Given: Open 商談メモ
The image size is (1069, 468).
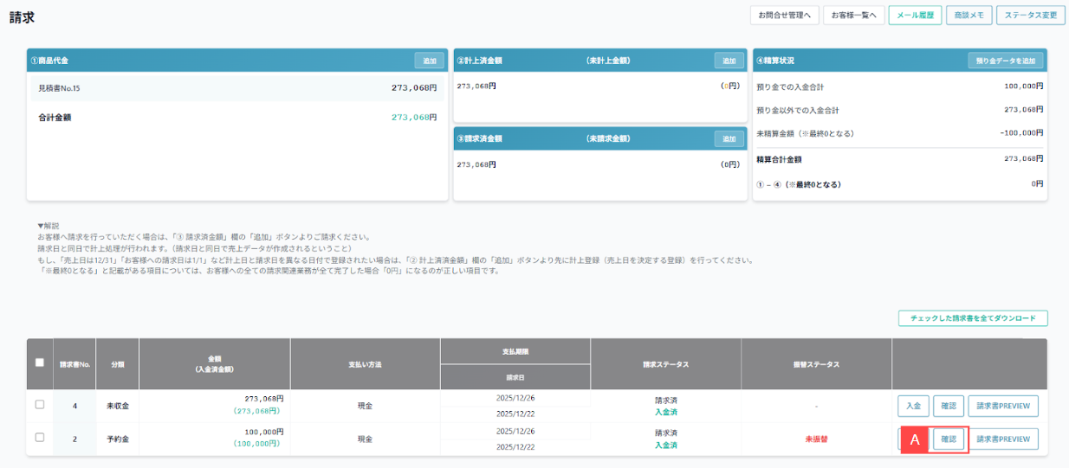Looking at the screenshot, I should point(969,15).
